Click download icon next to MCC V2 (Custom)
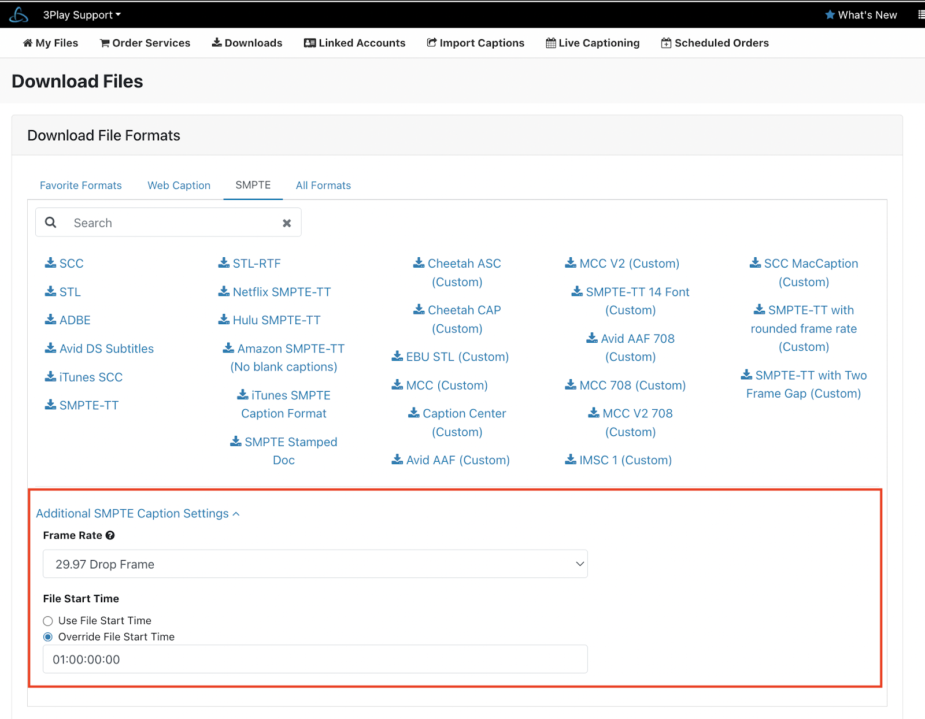The width and height of the screenshot is (925, 719). point(571,263)
